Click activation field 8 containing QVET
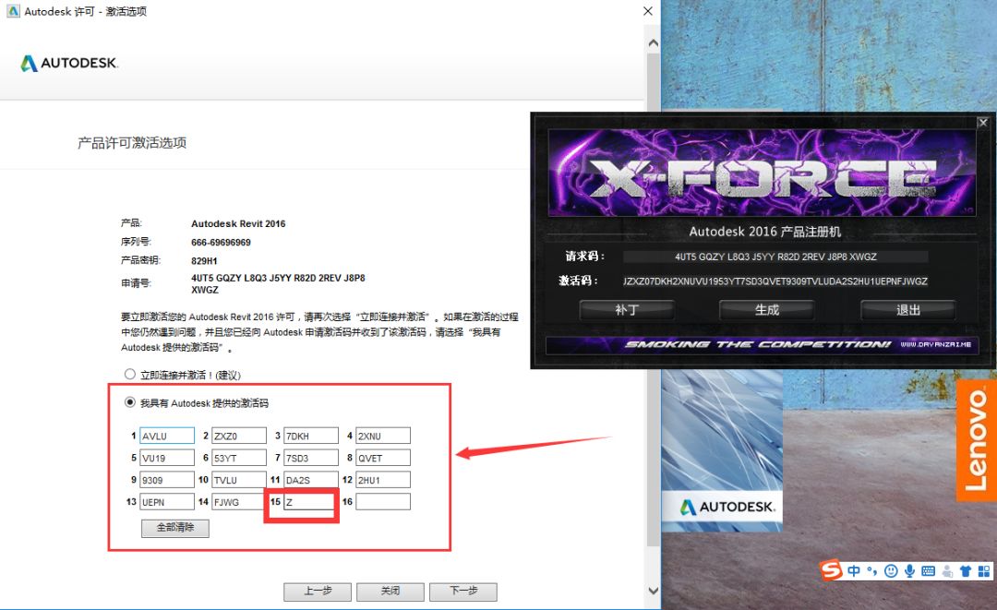997x610 pixels. tap(383, 458)
